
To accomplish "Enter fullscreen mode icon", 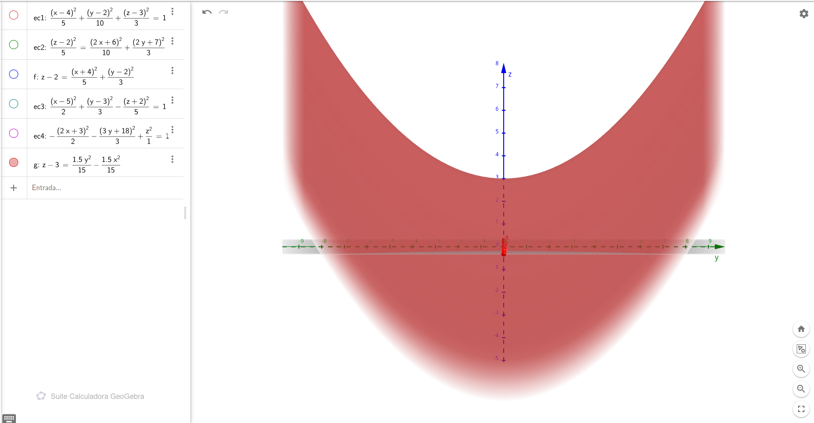I will (801, 409).
